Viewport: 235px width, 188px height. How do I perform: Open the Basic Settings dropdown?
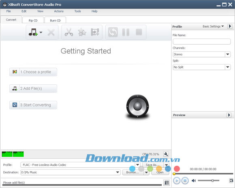pyautogui.click(x=213, y=26)
